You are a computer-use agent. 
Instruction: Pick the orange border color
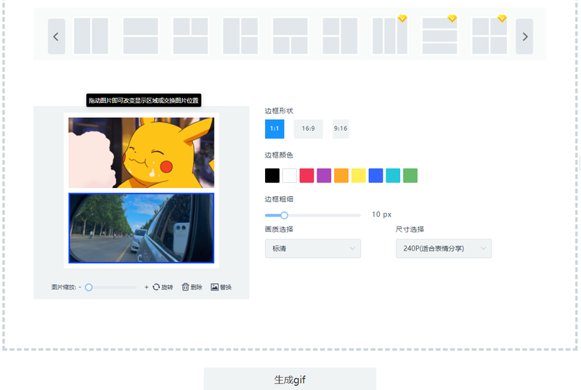pyautogui.click(x=341, y=176)
